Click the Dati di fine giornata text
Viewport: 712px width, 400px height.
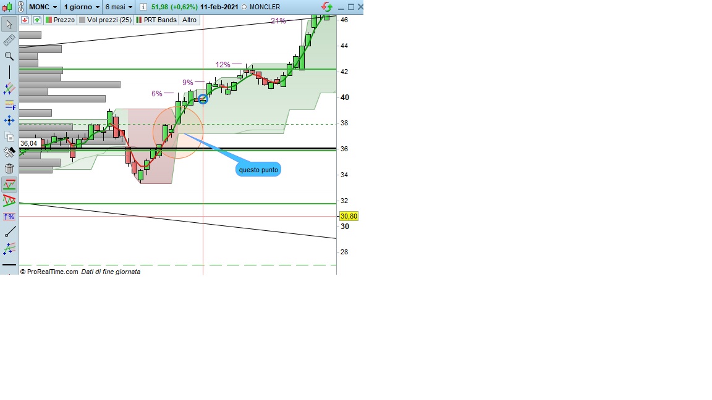pos(111,272)
